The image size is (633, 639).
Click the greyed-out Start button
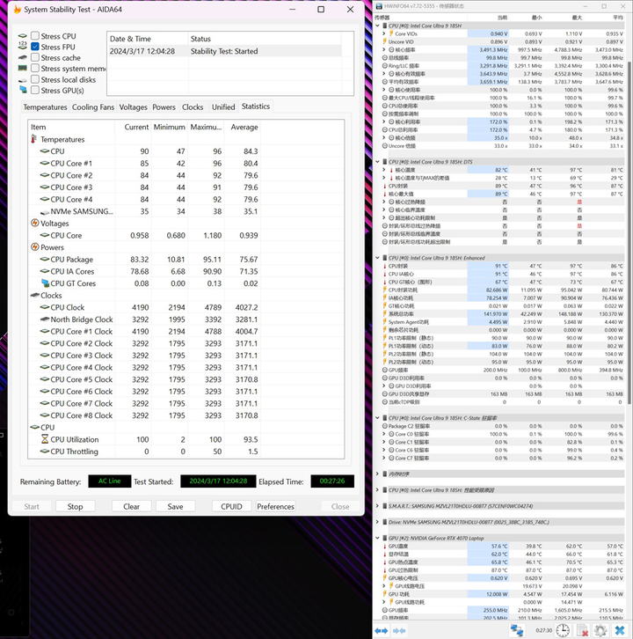[x=32, y=507]
